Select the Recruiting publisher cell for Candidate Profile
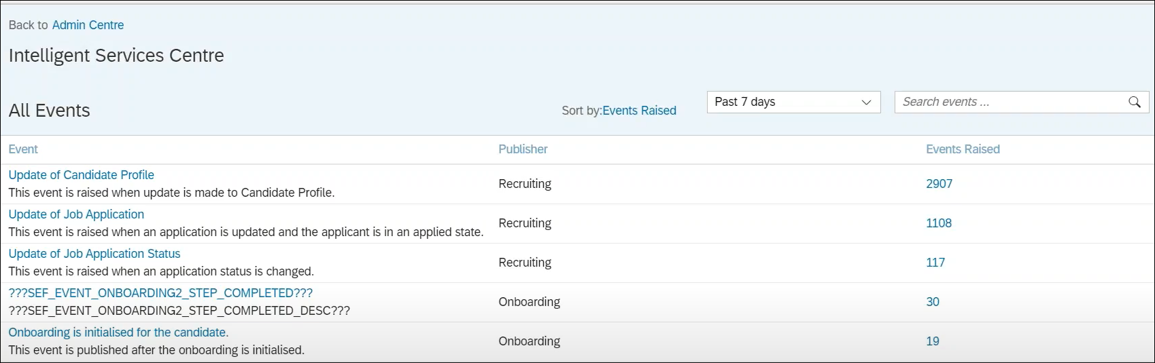This screenshot has width=1155, height=363. (525, 184)
